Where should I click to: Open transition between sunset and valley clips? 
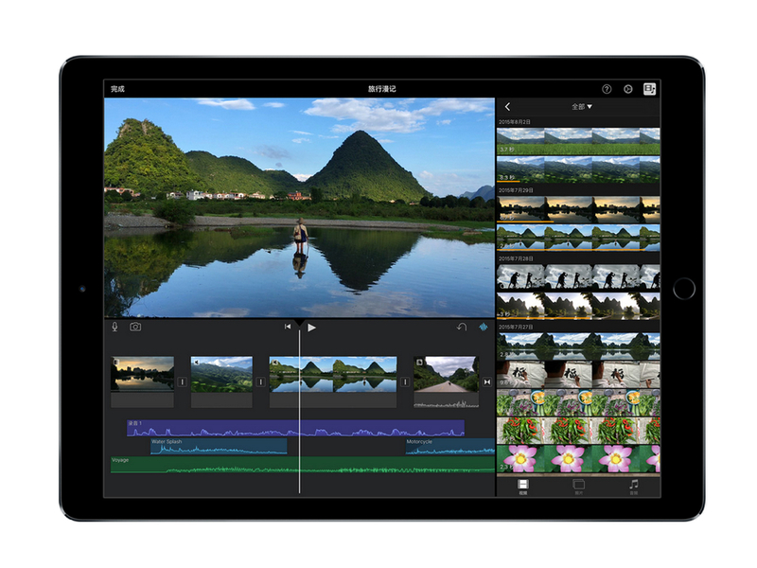click(182, 382)
